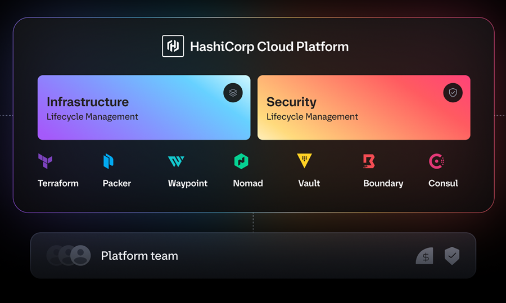Open the Waypoint product icon
Screen dimensions: 506x303
click(175, 161)
